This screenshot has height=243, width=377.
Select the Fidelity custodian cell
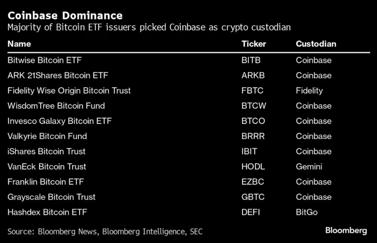pyautogui.click(x=309, y=91)
